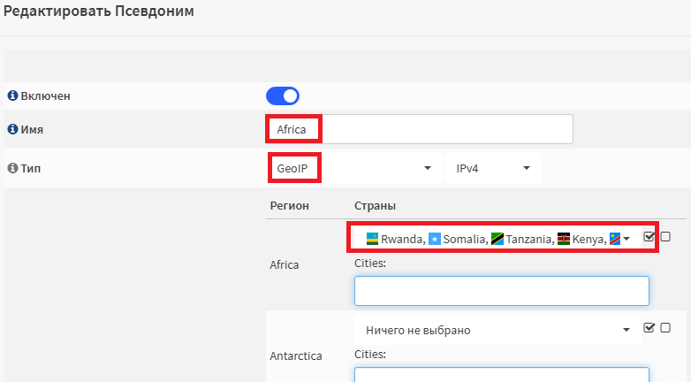The width and height of the screenshot is (691, 382).
Task: Open the IPv4 protocol dropdown
Action: pyautogui.click(x=493, y=168)
